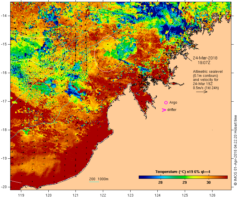Screen dimensions: 239x198
Task: Click the '200 1000m' depth legend text
Action: click(x=99, y=179)
